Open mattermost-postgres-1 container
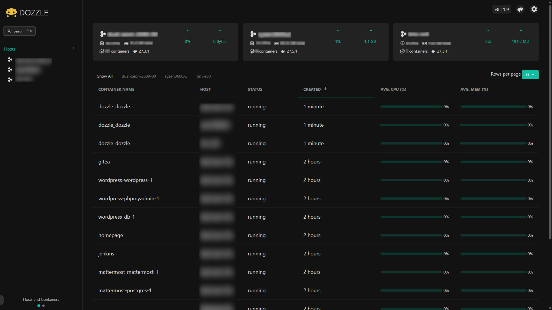552x310 pixels. (125, 290)
